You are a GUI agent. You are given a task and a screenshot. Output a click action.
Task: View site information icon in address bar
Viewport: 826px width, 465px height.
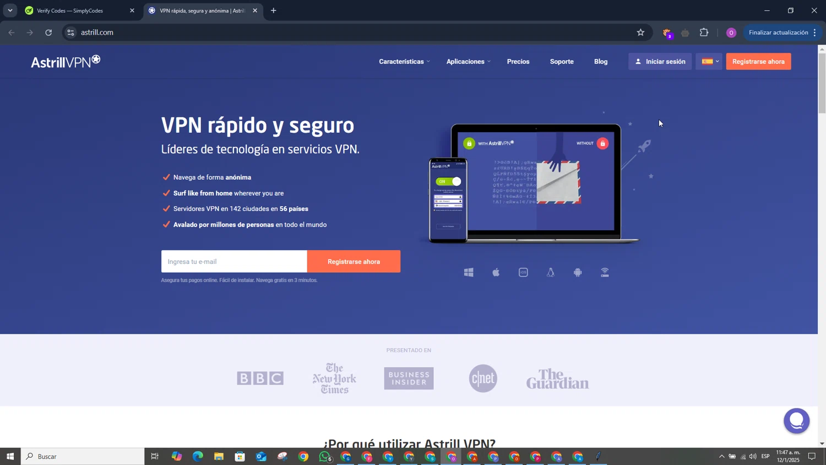[x=70, y=33]
